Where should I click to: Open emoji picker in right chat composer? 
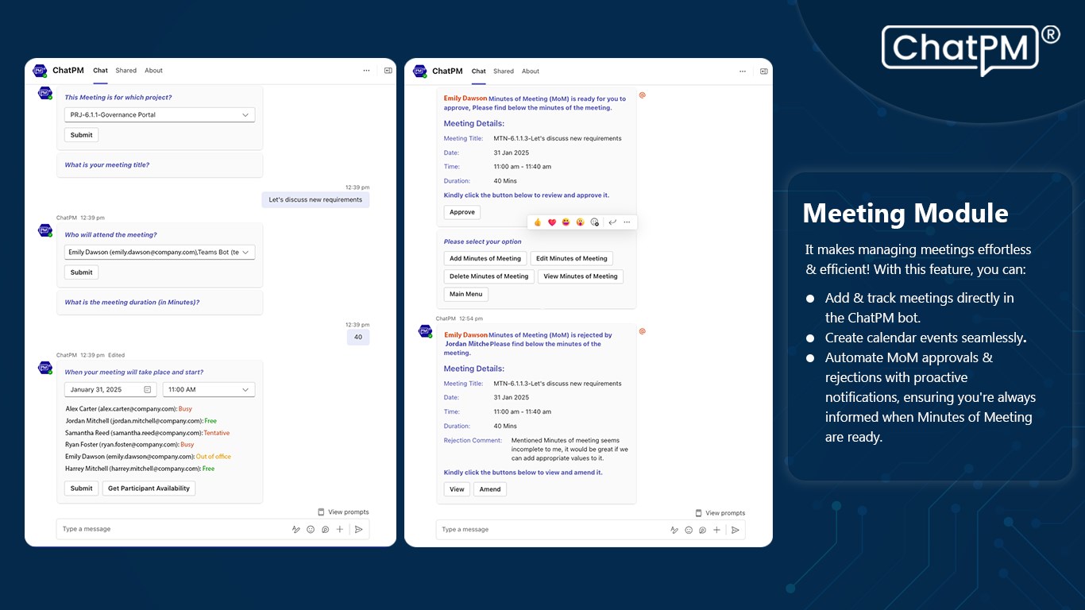[689, 530]
